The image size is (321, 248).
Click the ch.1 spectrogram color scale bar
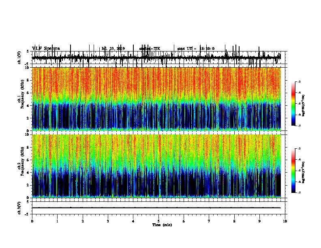click(x=293, y=104)
